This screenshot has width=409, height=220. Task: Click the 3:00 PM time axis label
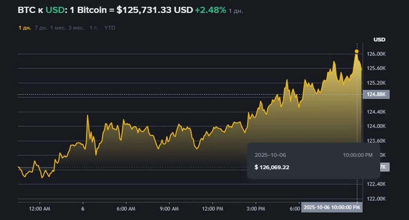255,209
